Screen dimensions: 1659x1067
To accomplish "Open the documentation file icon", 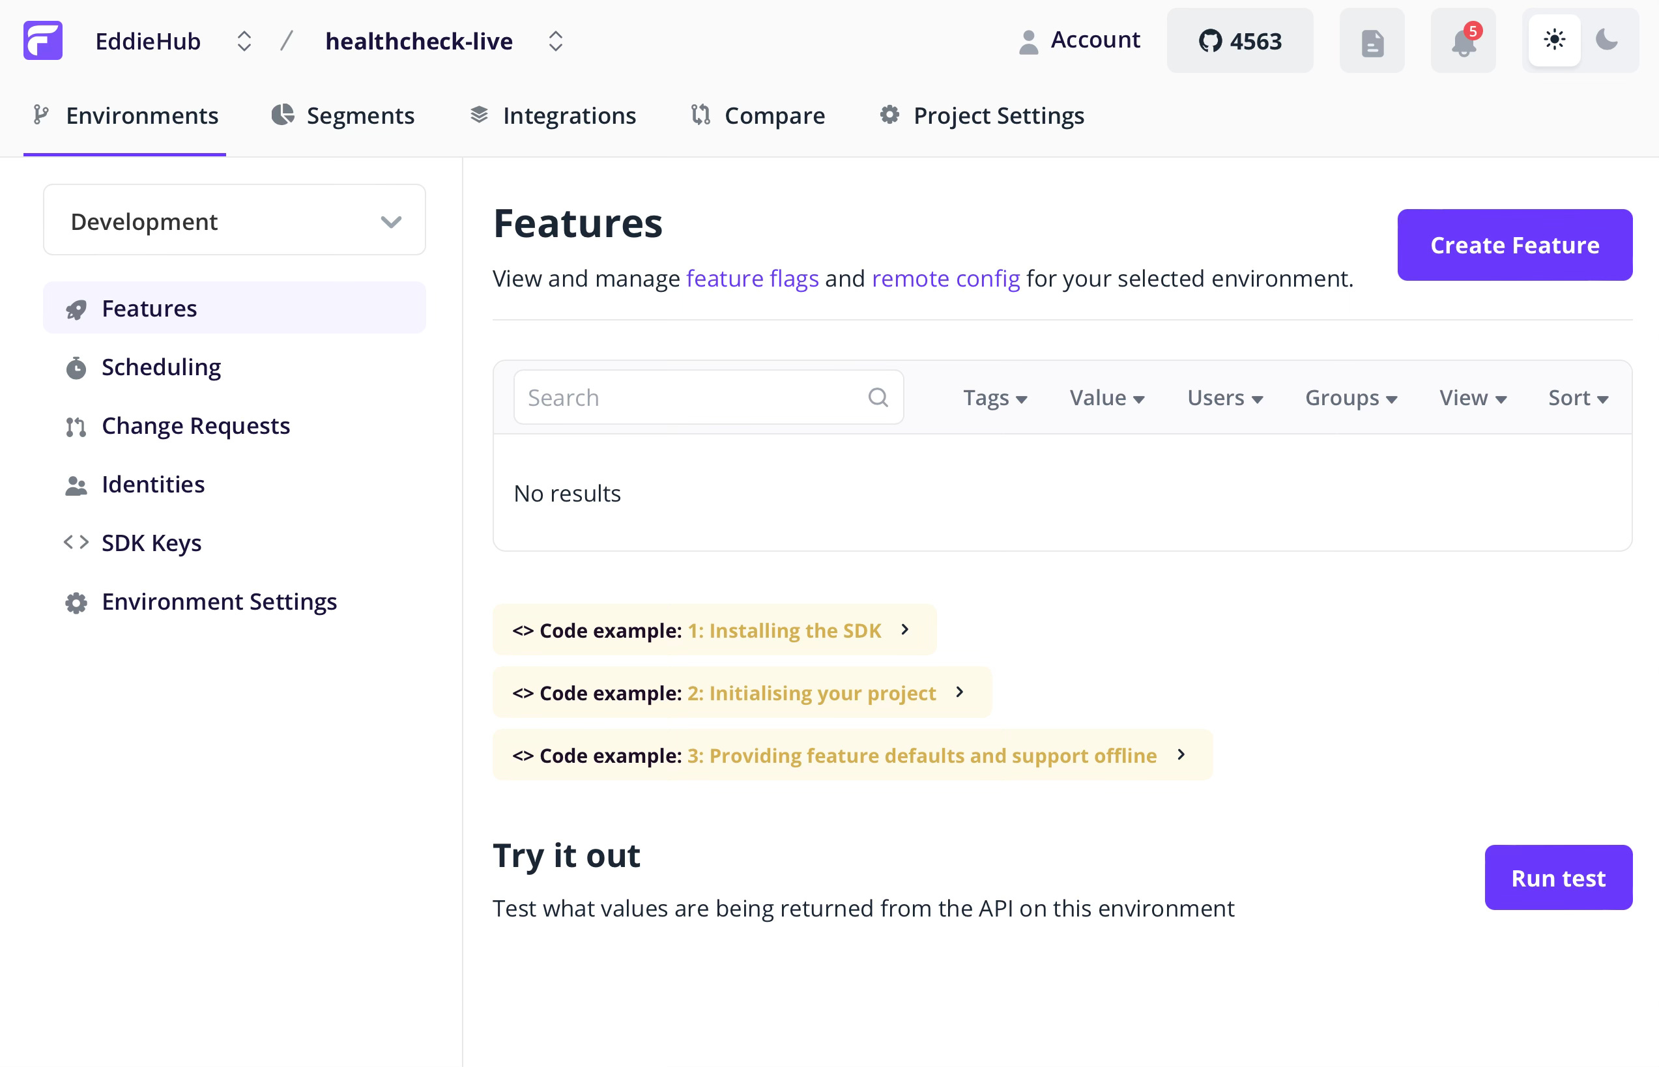I will pyautogui.click(x=1372, y=41).
